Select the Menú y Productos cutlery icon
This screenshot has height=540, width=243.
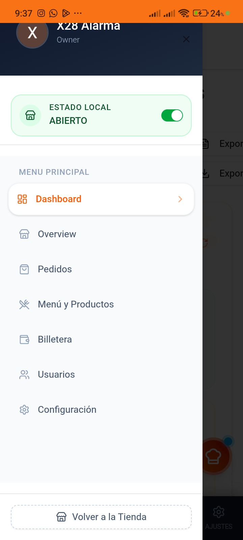[x=24, y=304]
